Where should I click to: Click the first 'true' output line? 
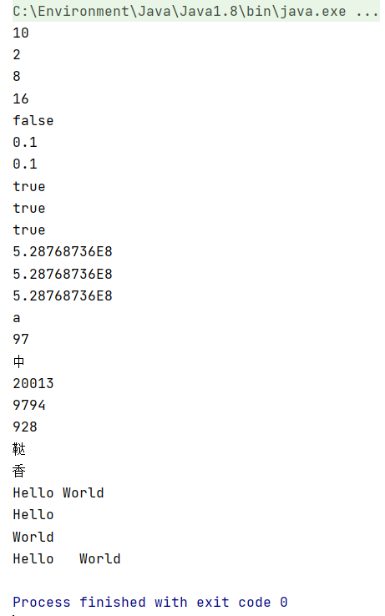pos(29,186)
